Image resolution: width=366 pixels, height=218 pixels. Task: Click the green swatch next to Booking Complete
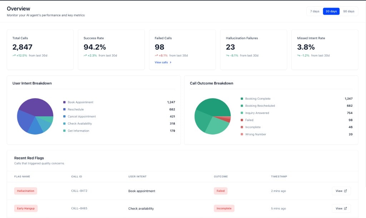point(243,98)
